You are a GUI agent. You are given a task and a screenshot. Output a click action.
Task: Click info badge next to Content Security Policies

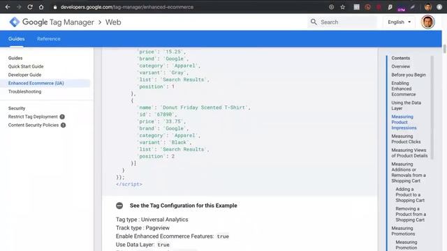(x=64, y=125)
